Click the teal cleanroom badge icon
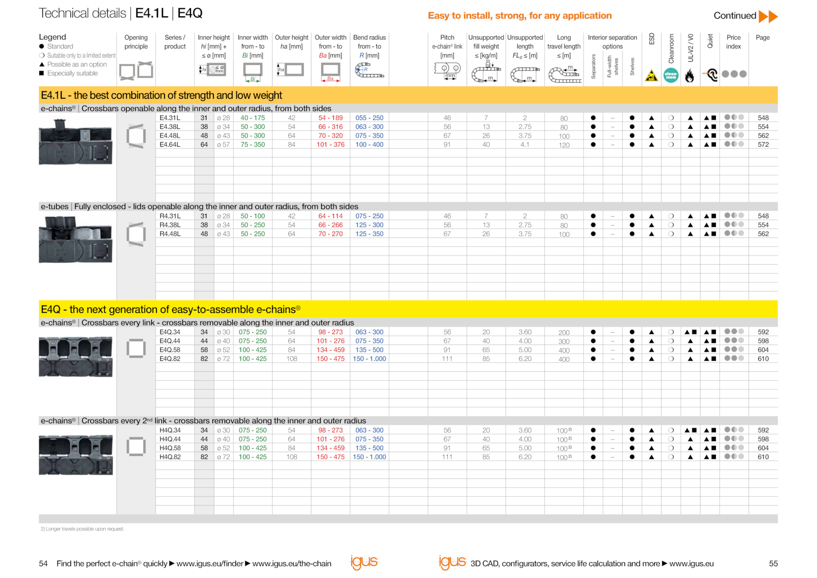 tap(671, 75)
